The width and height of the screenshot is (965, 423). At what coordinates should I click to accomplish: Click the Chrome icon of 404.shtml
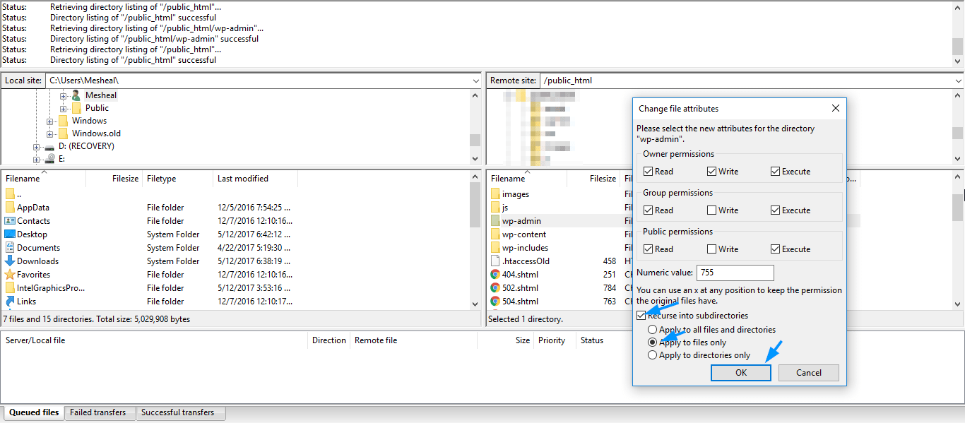(495, 275)
